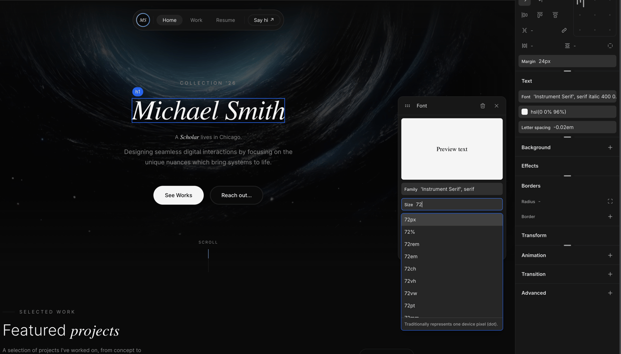Edit the Letter spacing field
This screenshot has width=621, height=354.
567,127
